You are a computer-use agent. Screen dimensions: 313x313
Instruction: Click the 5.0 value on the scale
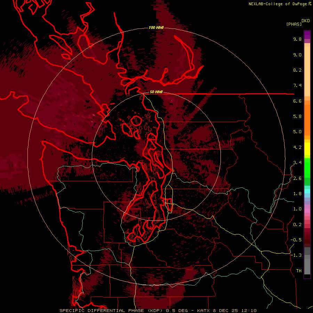pyautogui.click(x=297, y=132)
